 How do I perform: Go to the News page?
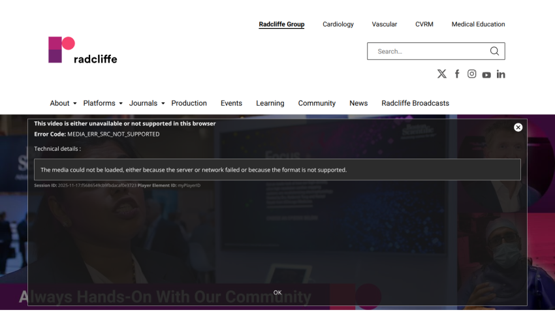(358, 103)
